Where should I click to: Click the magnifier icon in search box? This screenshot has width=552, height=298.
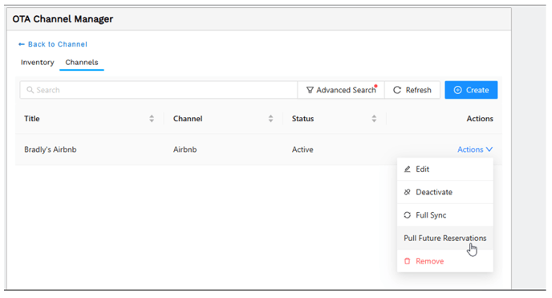click(30, 90)
